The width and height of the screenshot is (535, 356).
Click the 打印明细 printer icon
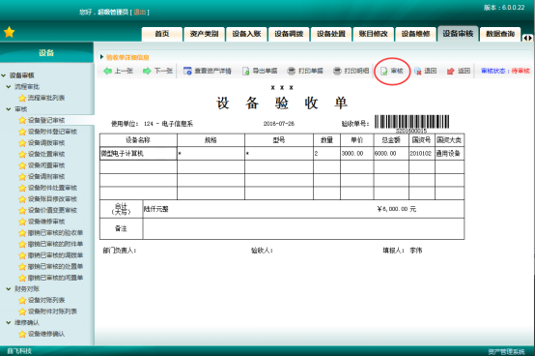click(x=337, y=71)
